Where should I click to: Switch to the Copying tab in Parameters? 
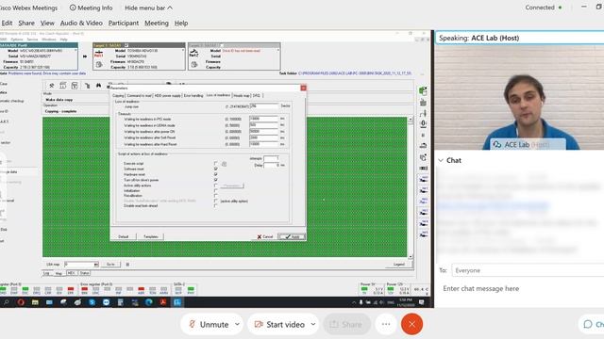click(118, 95)
